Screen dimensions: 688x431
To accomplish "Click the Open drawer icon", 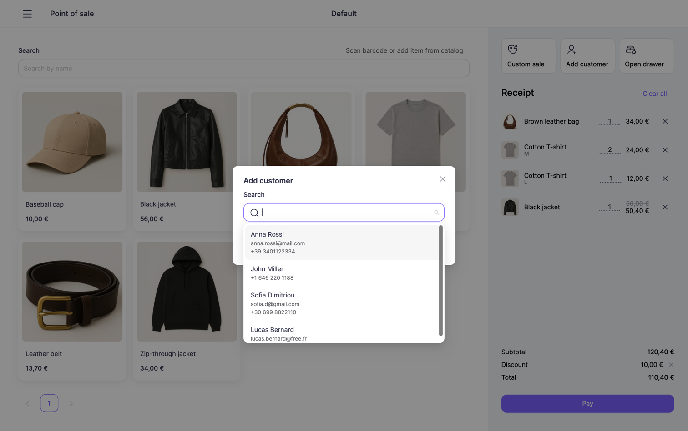I will [x=631, y=49].
